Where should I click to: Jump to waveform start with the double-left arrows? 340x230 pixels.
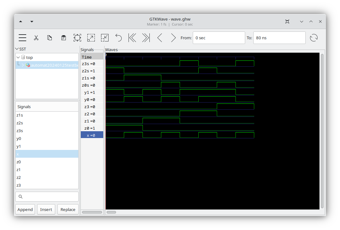coord(132,37)
